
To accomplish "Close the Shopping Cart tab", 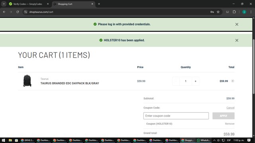I will click(92, 4).
